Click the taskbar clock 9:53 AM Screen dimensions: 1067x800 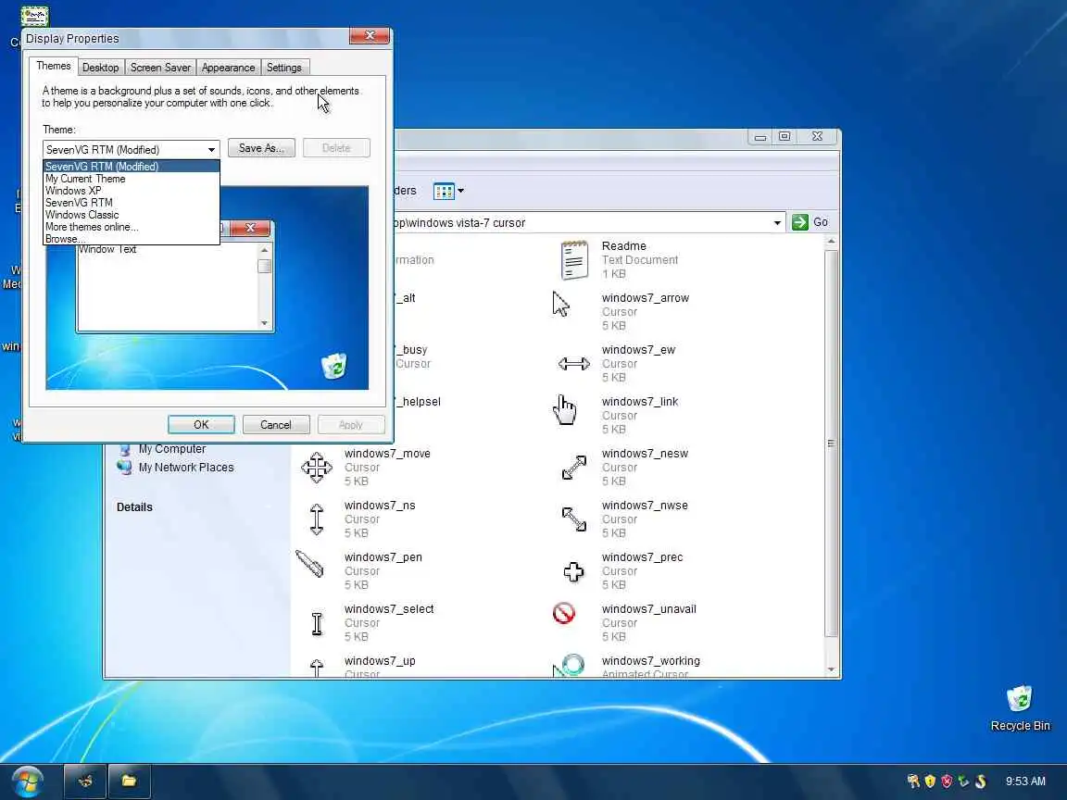(x=1025, y=781)
